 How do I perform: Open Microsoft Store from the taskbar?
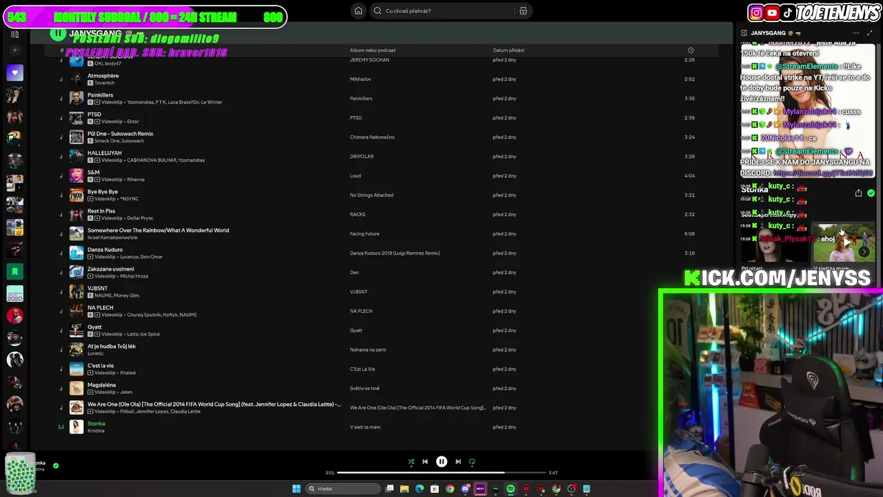(435, 489)
